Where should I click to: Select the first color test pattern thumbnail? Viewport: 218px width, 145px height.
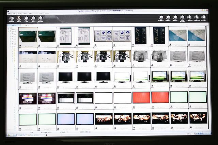28,99
